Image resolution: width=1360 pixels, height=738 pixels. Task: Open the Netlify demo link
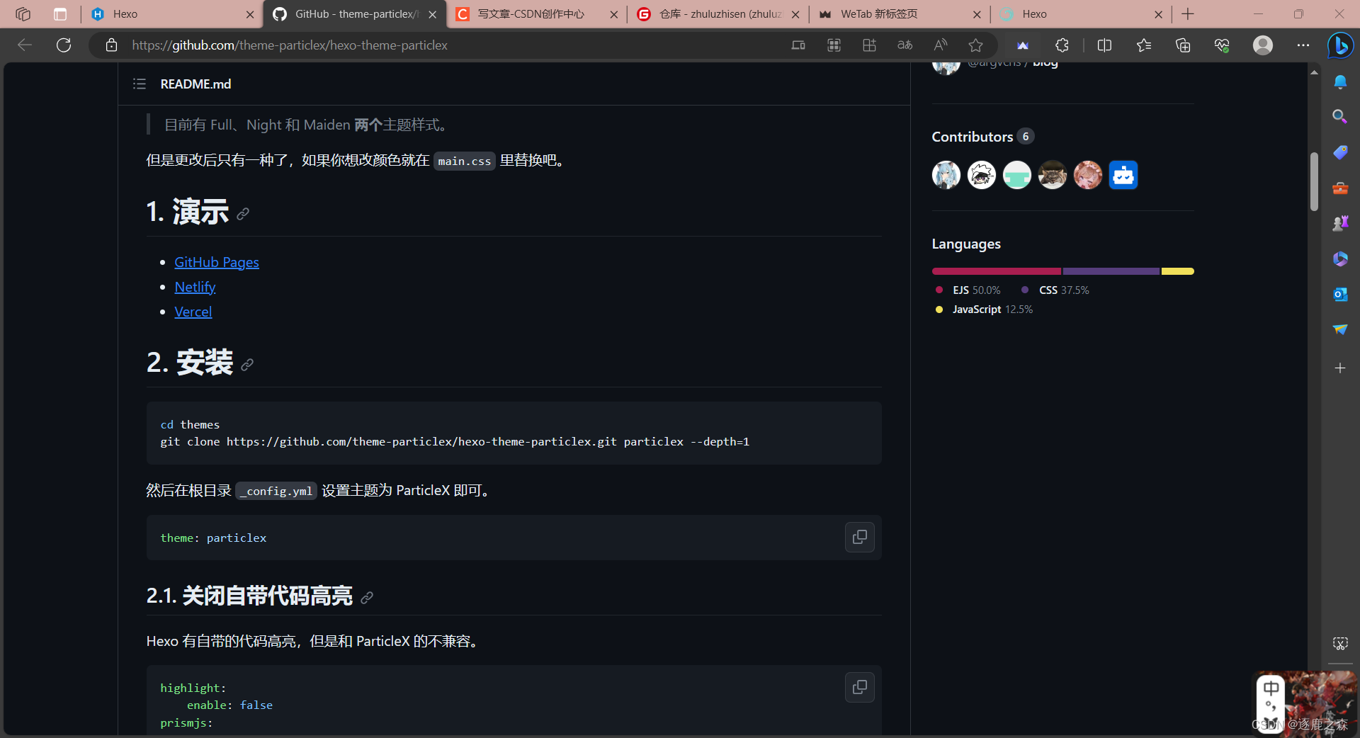point(195,287)
